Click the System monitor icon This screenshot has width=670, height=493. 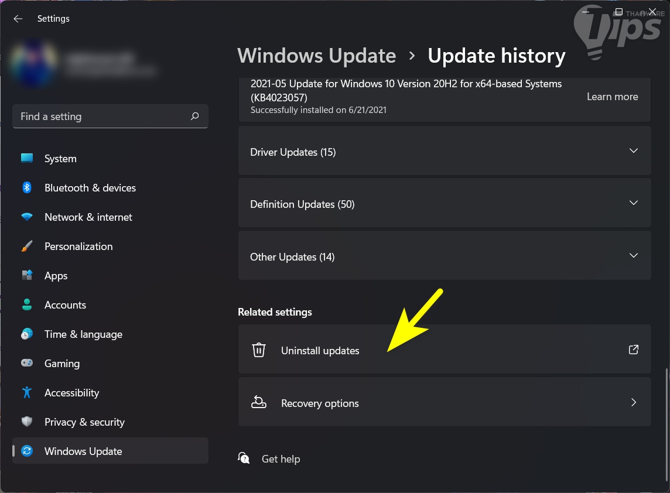click(27, 159)
